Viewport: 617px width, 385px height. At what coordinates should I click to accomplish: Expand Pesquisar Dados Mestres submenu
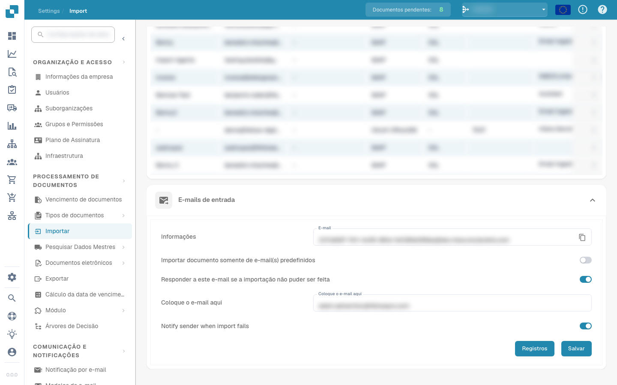click(123, 247)
